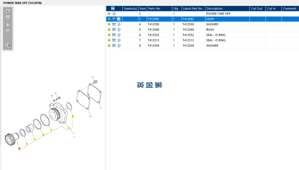This screenshot has height=170, width=299.
Task: Open info for SEAL T412552
Action: pyautogui.click(x=119, y=35)
